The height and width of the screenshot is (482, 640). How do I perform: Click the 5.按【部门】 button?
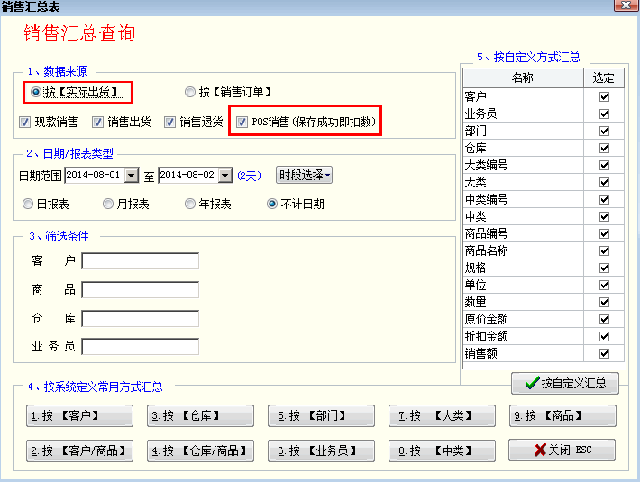pos(321,416)
